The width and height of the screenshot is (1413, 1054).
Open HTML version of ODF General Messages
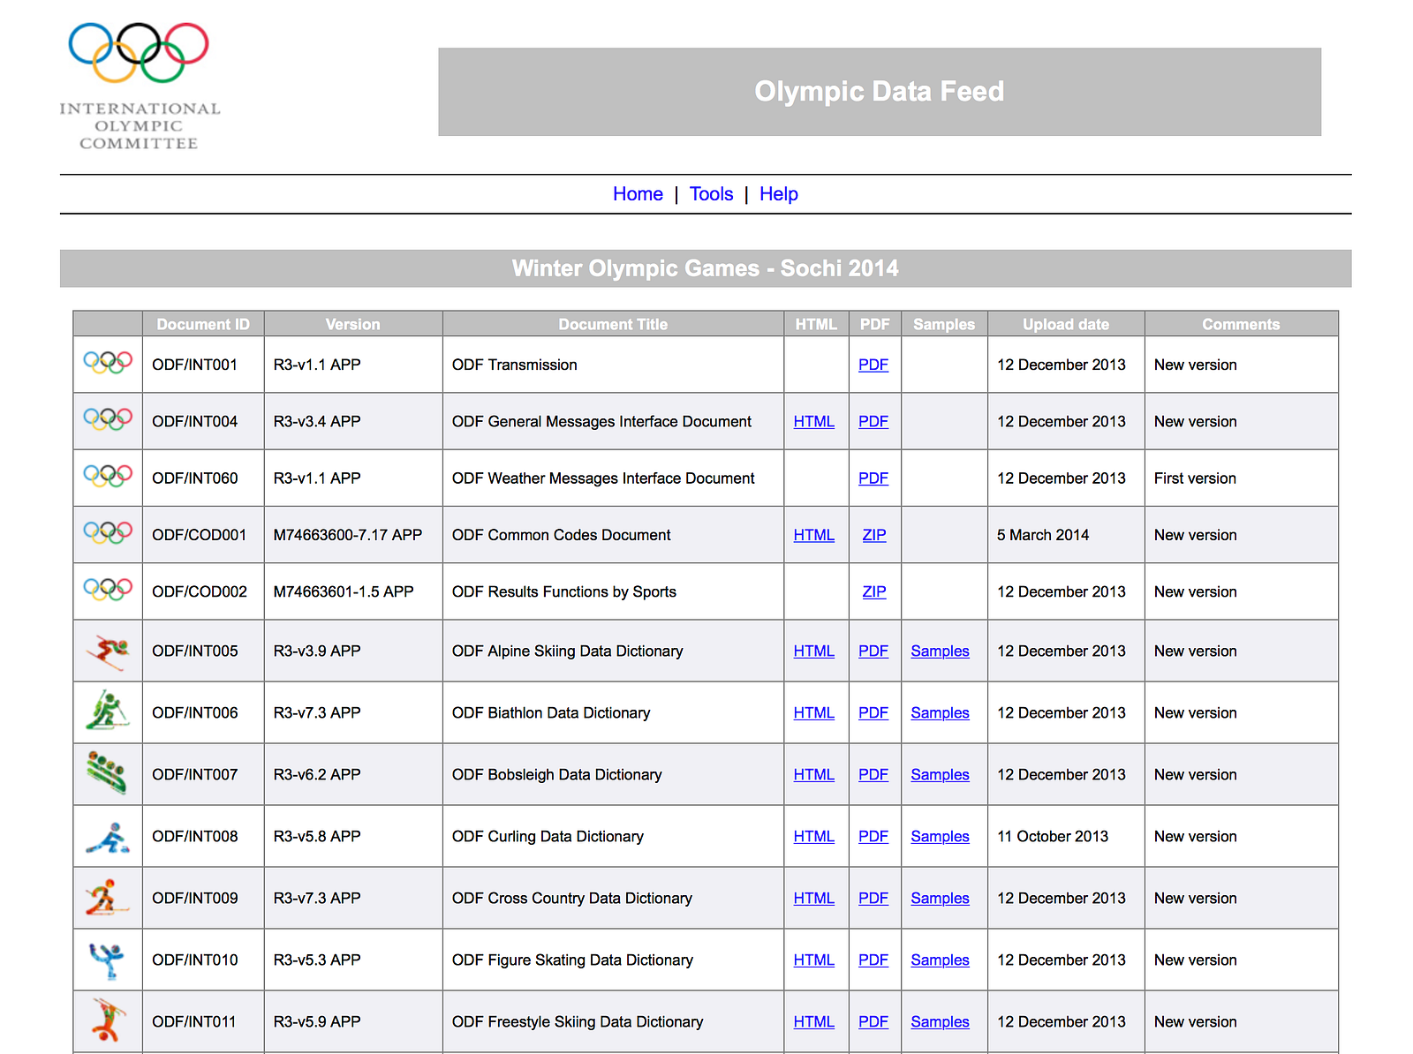click(x=813, y=422)
